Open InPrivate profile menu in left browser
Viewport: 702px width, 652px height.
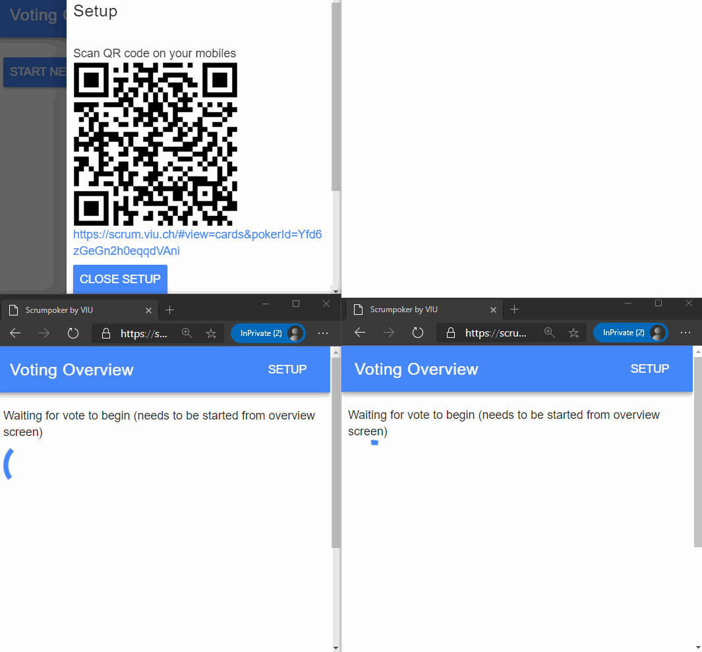click(x=268, y=333)
